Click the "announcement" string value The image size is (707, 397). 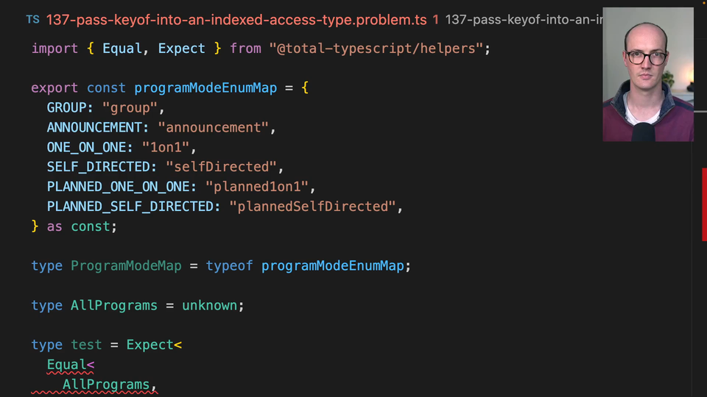pos(214,128)
